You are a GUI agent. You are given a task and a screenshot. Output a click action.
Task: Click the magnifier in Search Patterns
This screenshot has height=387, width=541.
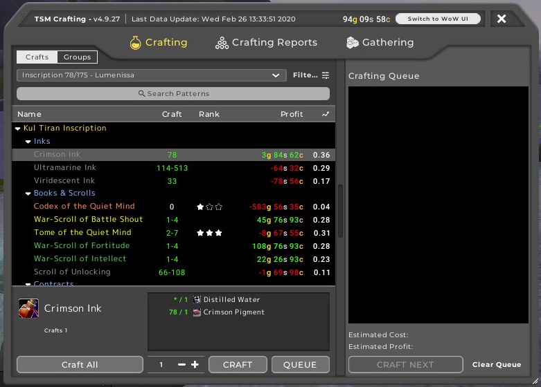(x=141, y=93)
